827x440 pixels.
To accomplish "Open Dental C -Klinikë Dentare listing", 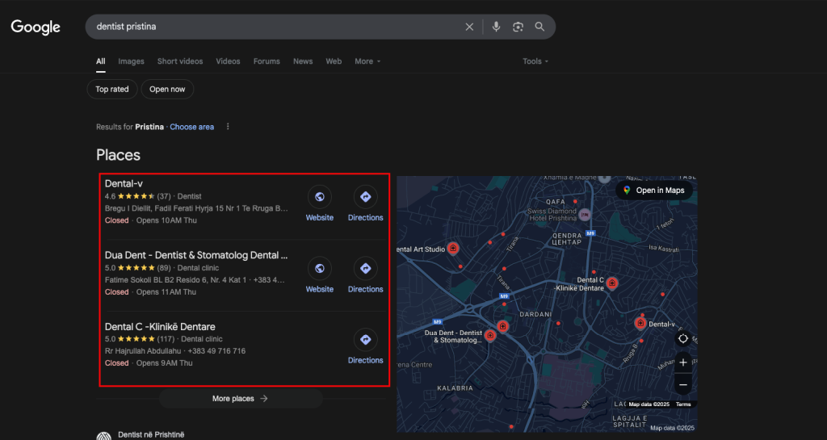I will point(160,327).
